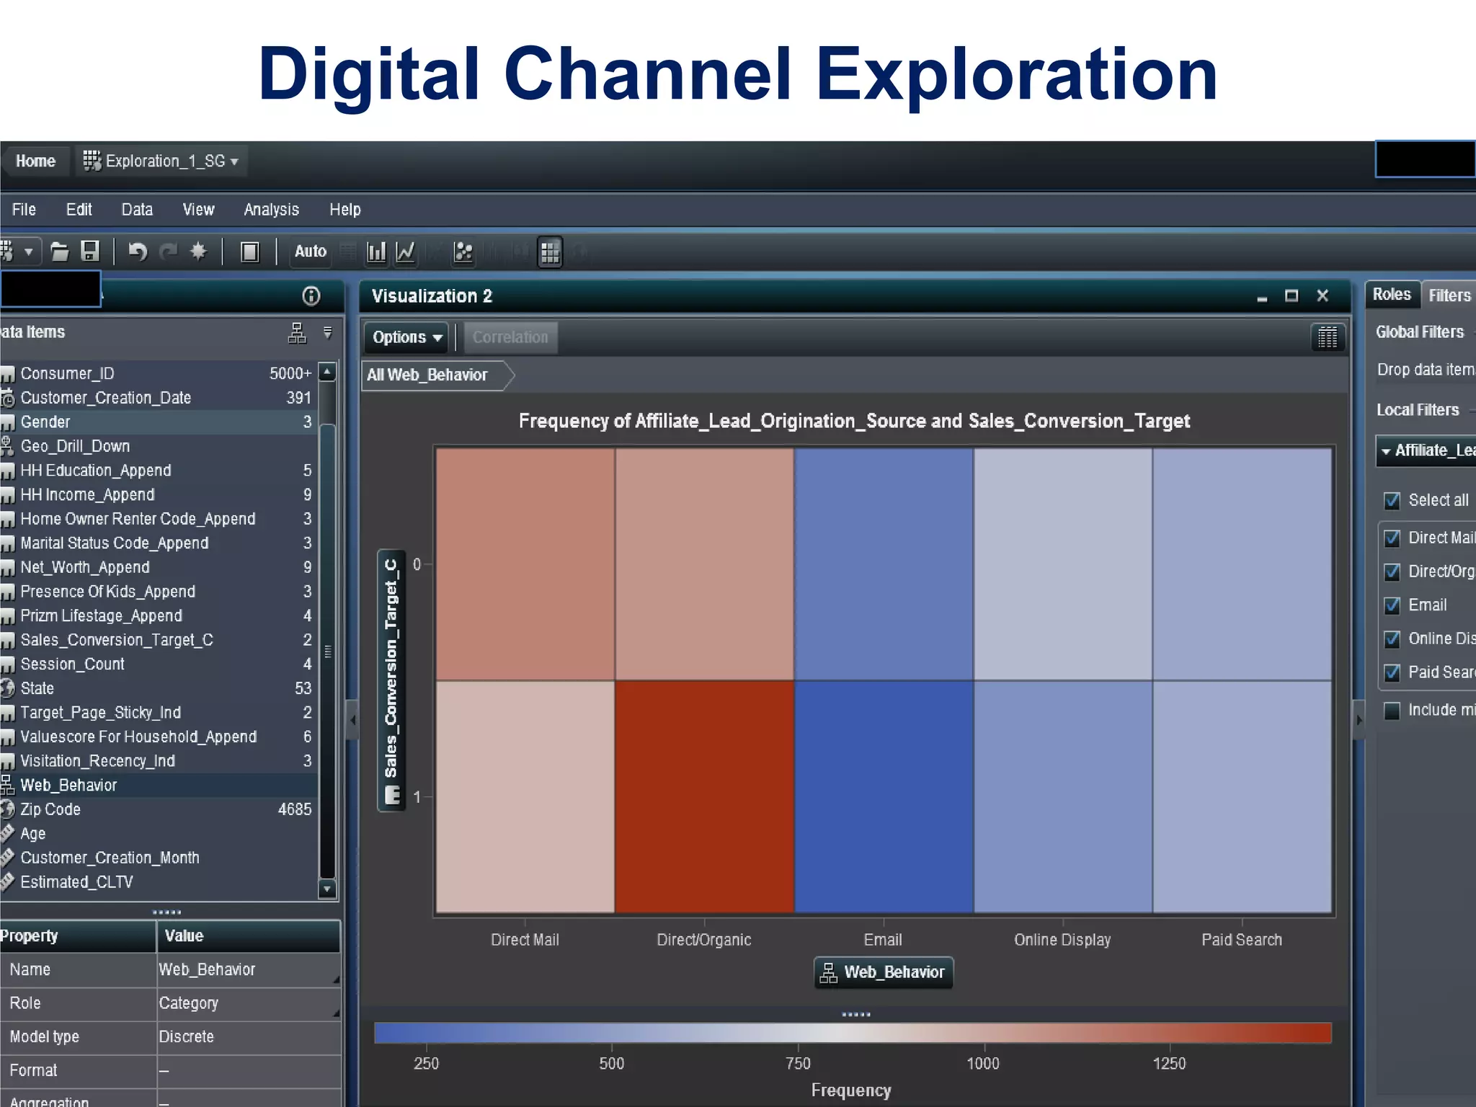
Task: Open an exploration with the folder icon
Action: click(x=59, y=252)
